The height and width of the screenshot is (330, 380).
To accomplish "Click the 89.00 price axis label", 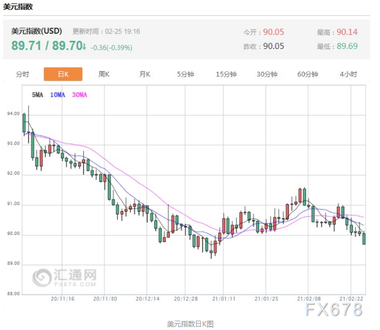I will tap(13, 263).
